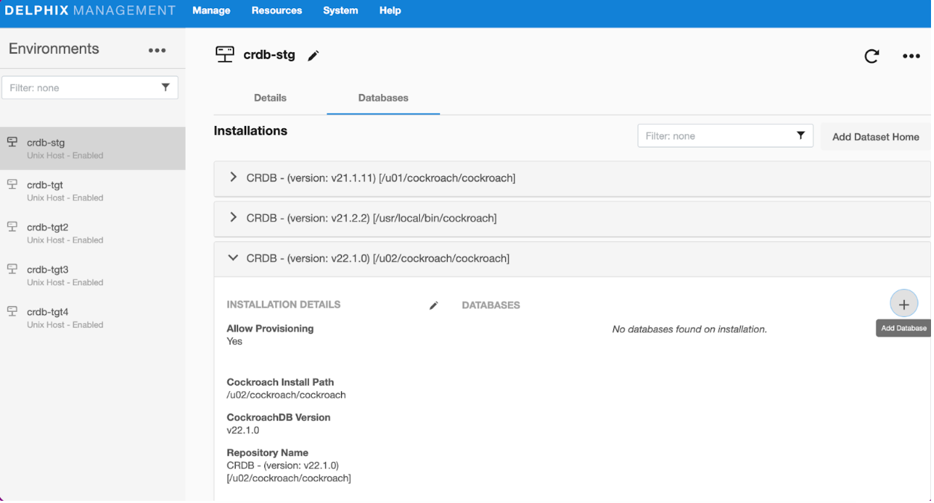Screen dimensions: 934x503
Task: Click filter funnel icon in Environments sidebar
Action: [166, 87]
